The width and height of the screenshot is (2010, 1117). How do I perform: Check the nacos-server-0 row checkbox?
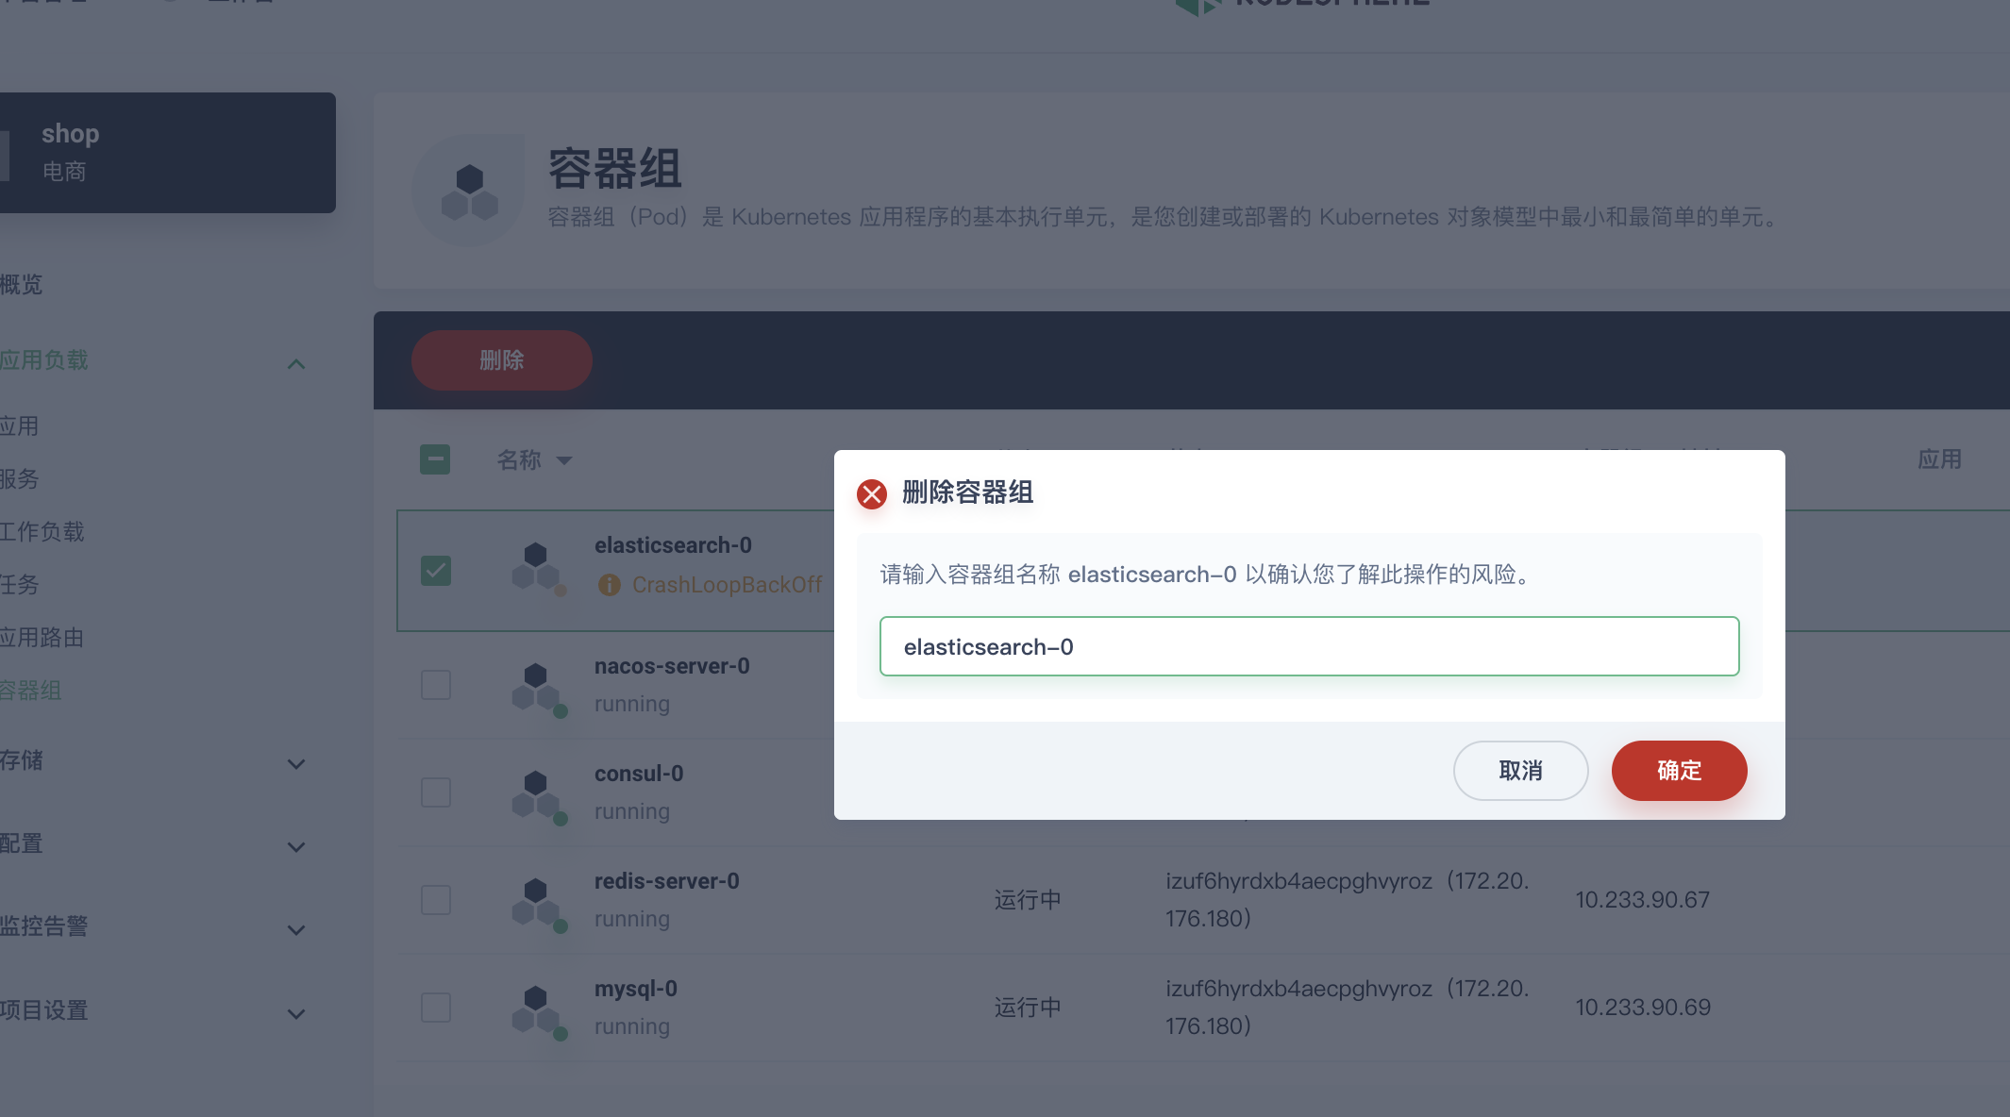(435, 685)
